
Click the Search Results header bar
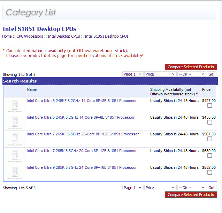tap(110, 81)
